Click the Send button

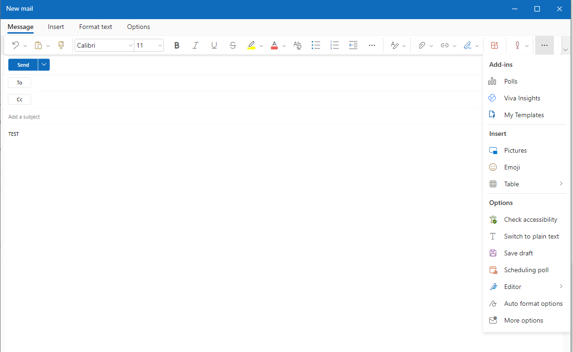(x=23, y=65)
